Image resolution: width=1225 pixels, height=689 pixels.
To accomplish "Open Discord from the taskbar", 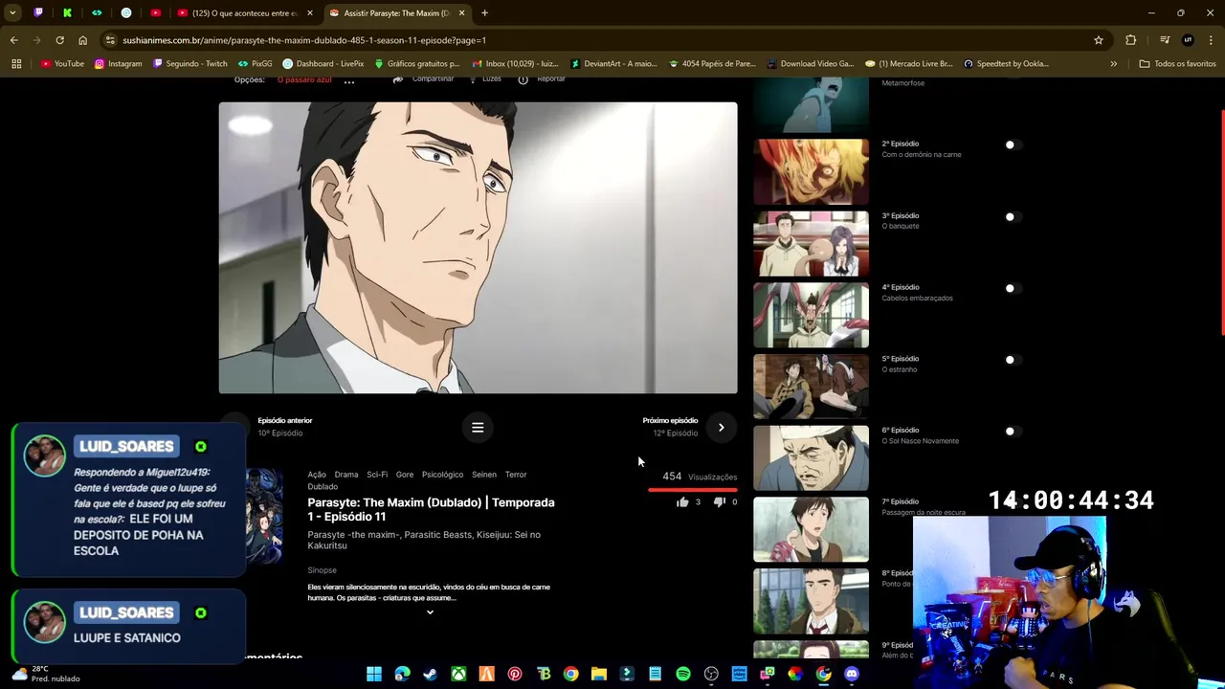I will pos(852,674).
